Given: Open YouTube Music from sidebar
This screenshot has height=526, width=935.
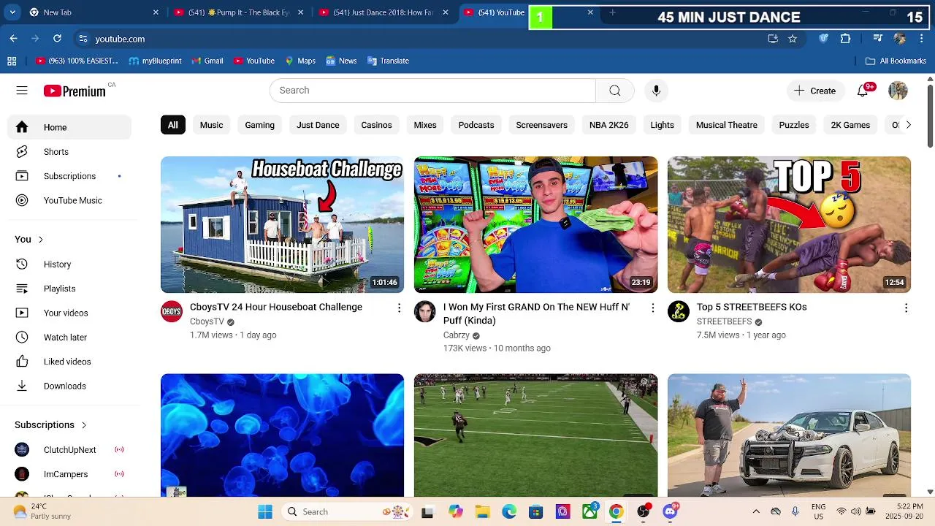Looking at the screenshot, I should [x=69, y=200].
